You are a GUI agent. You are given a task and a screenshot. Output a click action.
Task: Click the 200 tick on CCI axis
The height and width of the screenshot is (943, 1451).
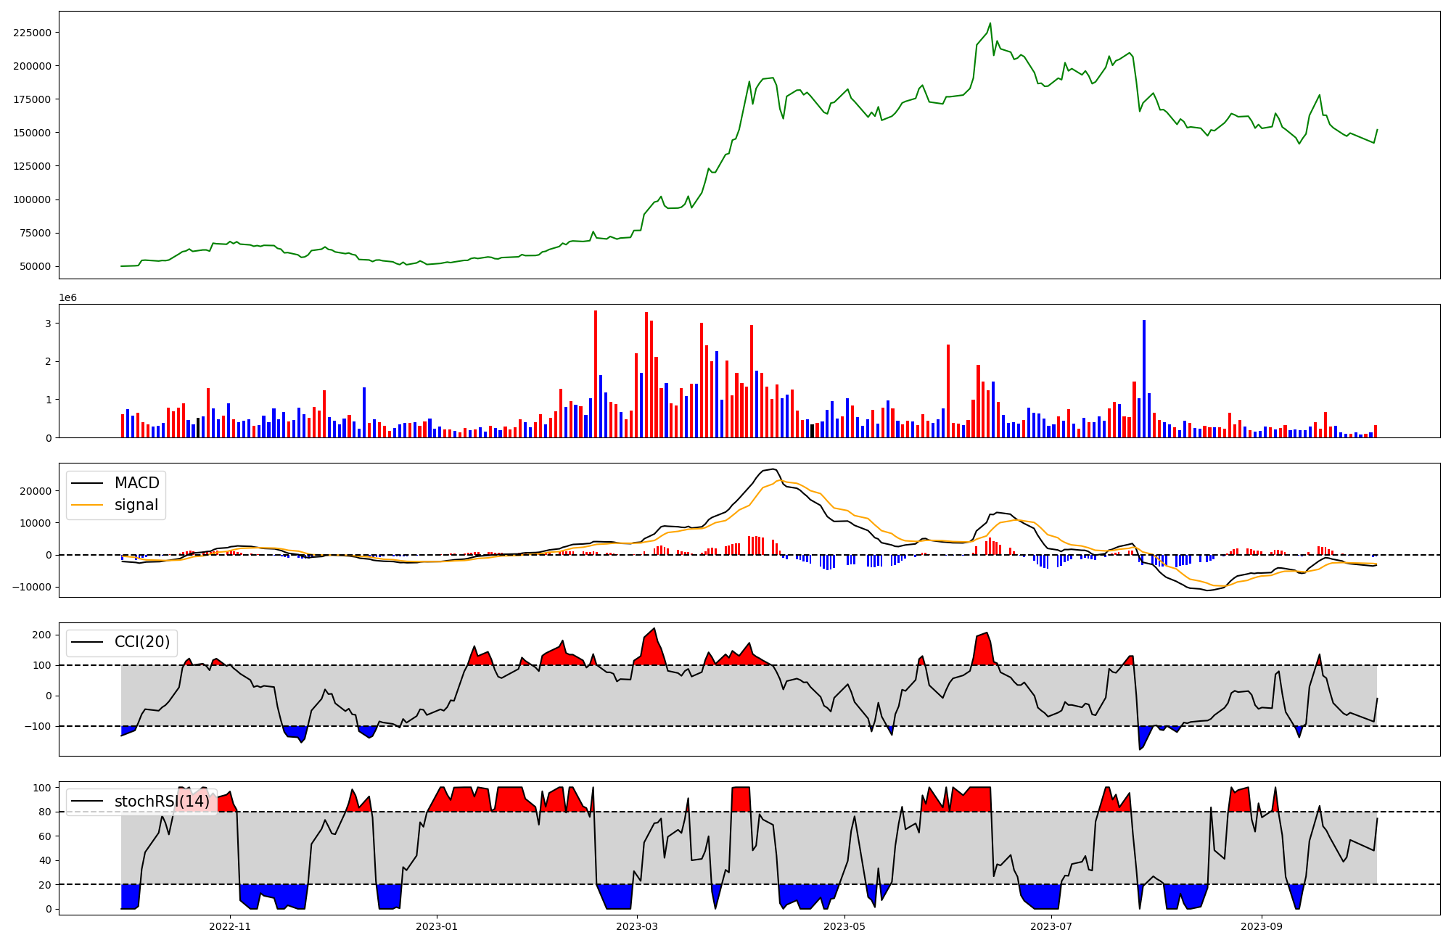coord(42,635)
